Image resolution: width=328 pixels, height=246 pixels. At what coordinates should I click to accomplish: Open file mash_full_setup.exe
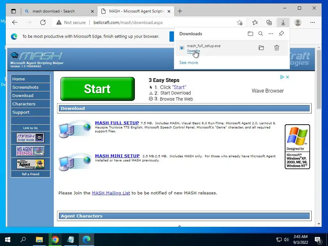pos(193,51)
